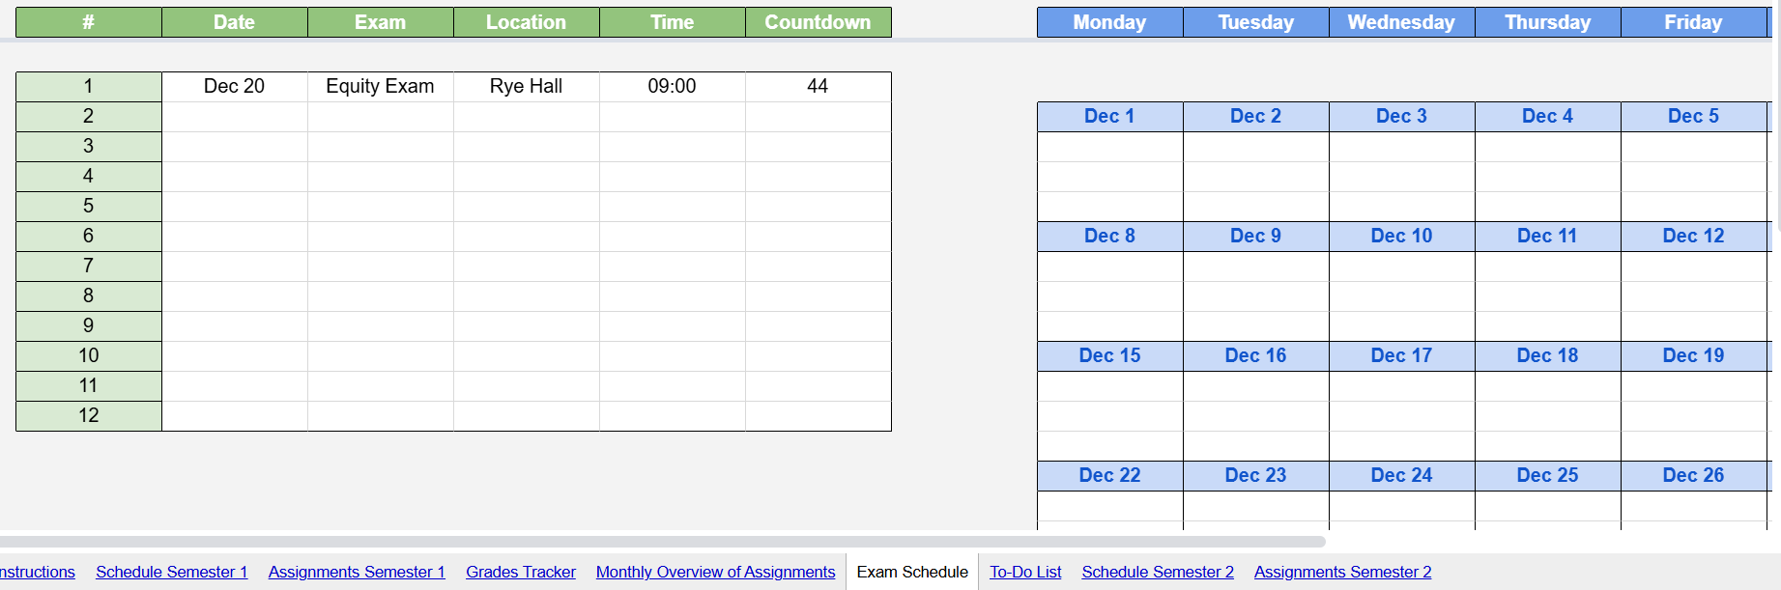Click empty Date cell in row 2

point(234,116)
